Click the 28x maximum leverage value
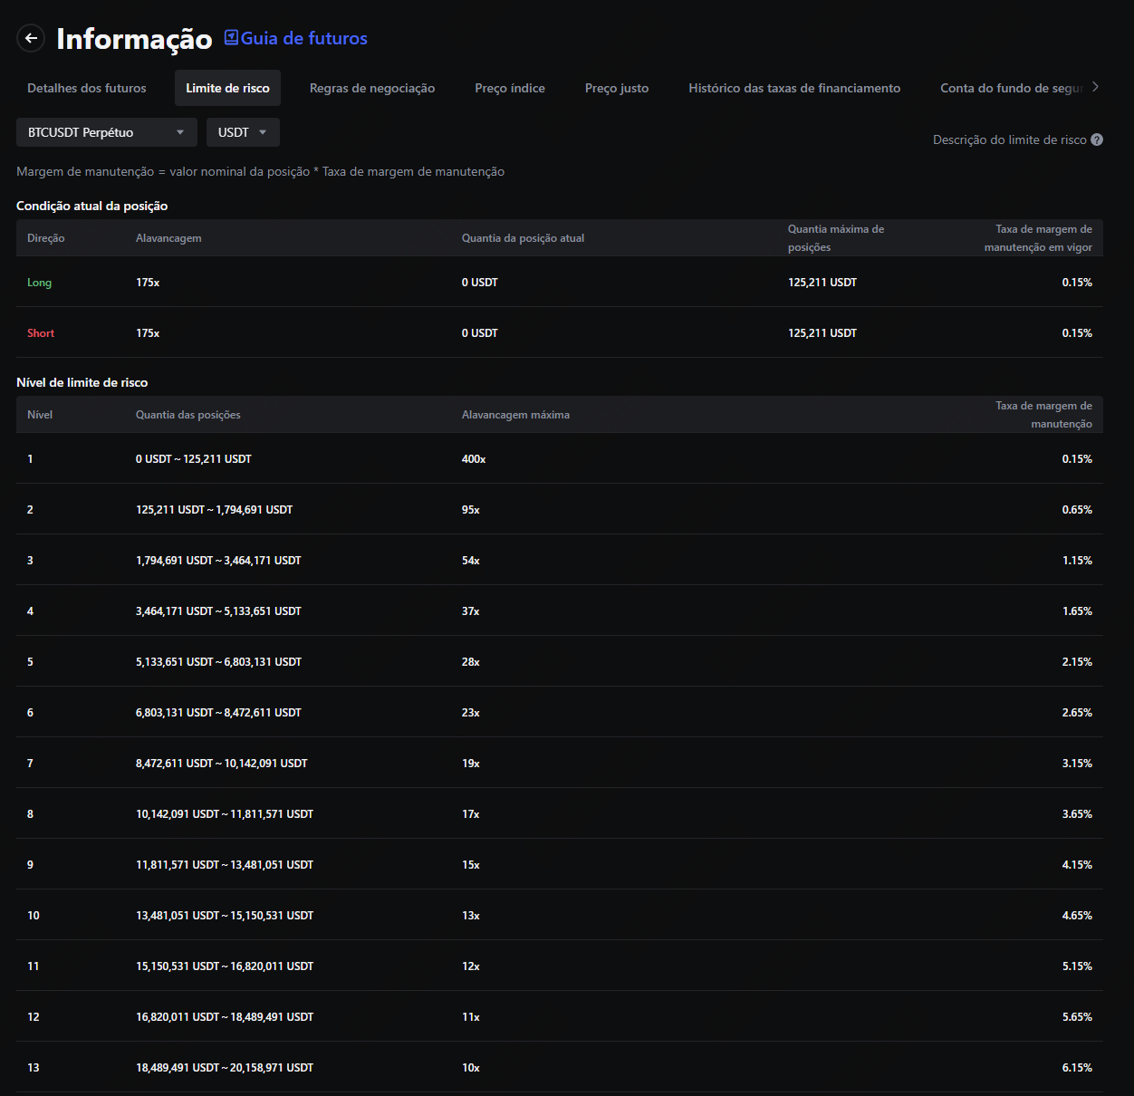Image resolution: width=1134 pixels, height=1096 pixels. [x=471, y=662]
